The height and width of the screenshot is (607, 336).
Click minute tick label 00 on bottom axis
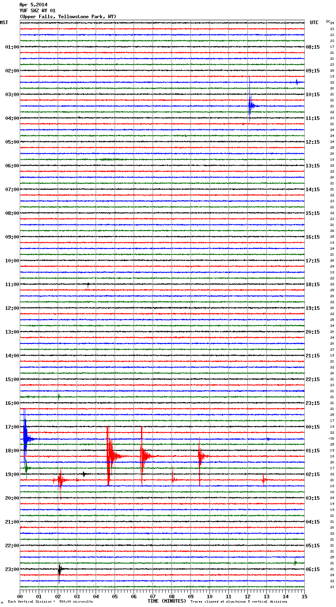click(20, 596)
